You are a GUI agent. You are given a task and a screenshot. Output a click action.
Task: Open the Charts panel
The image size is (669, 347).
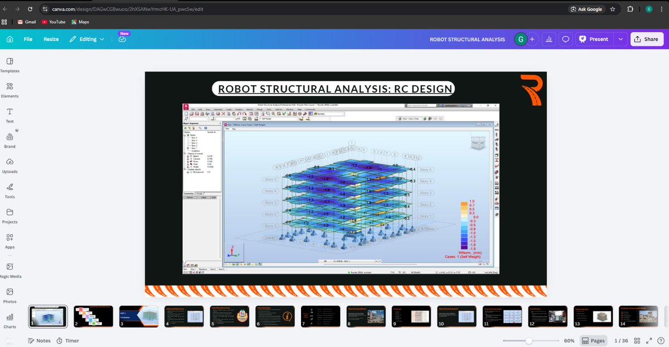9,321
